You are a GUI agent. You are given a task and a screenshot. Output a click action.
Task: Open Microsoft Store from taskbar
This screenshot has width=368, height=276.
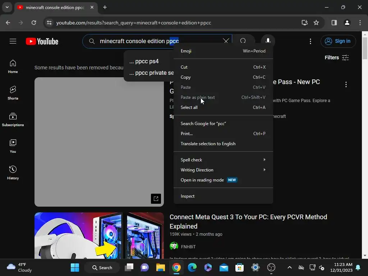pos(240,267)
